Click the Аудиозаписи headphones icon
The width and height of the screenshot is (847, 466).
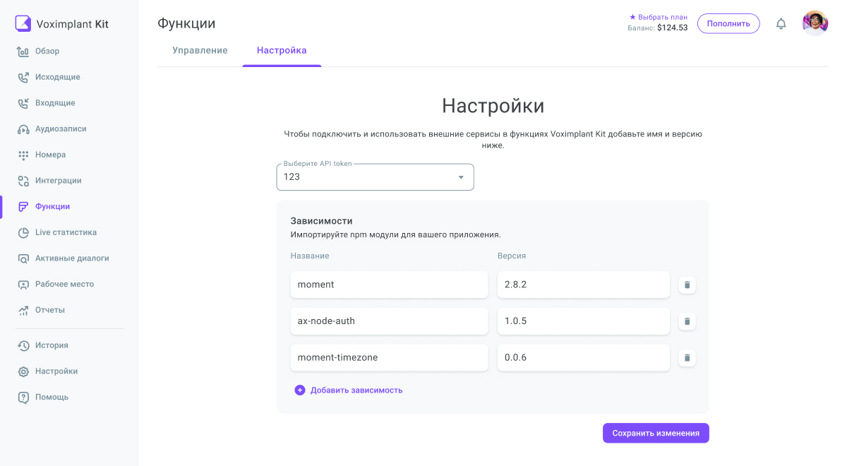[x=23, y=129]
